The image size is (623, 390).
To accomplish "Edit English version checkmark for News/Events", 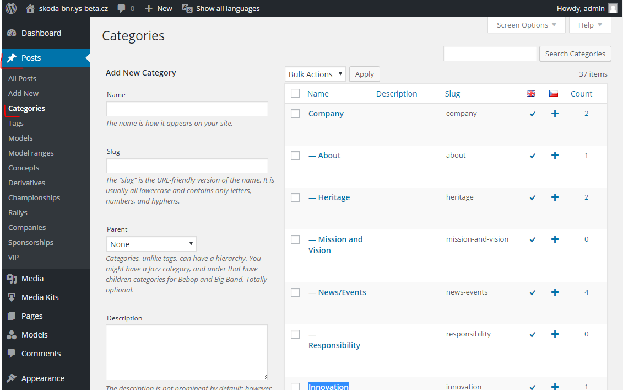I will pyautogui.click(x=533, y=292).
